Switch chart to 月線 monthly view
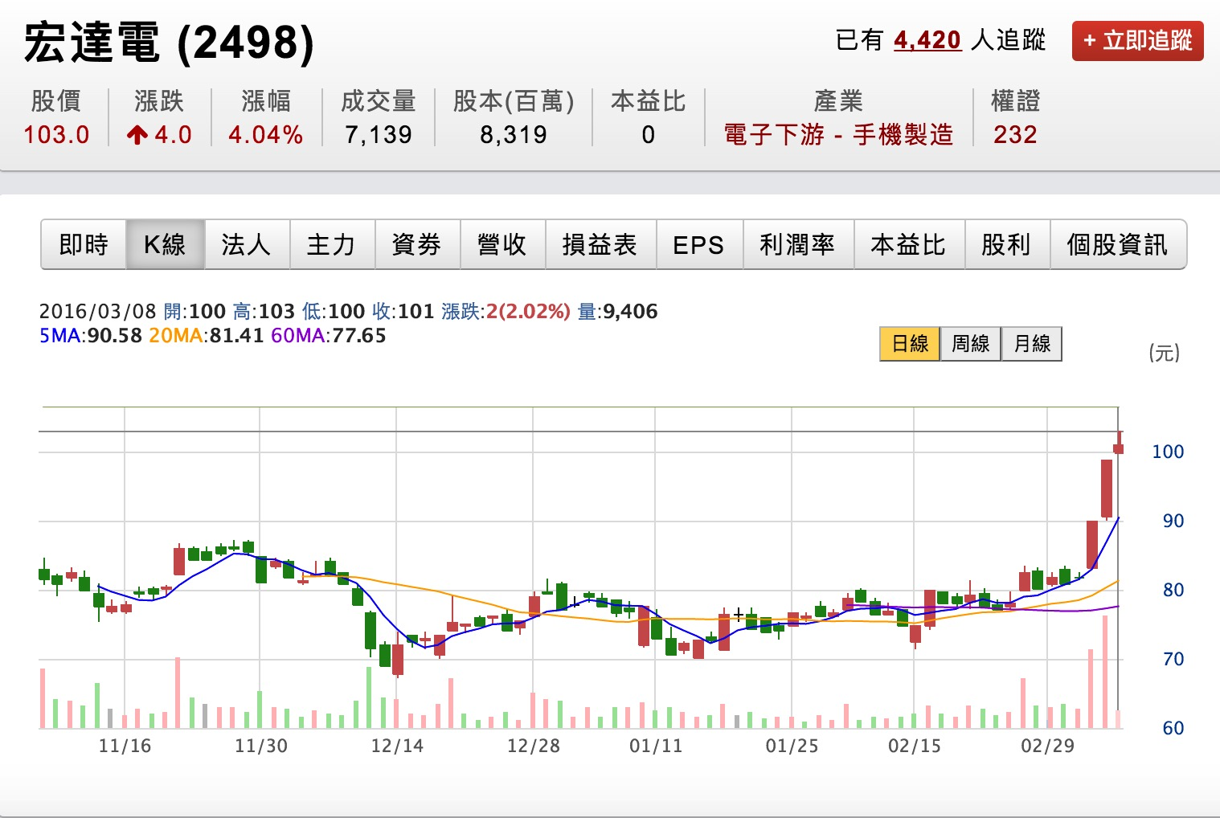Screen dimensions: 1220x818 (1032, 344)
